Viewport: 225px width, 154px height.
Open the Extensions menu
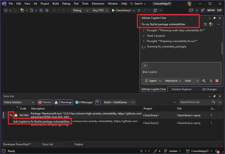[x=98, y=4]
